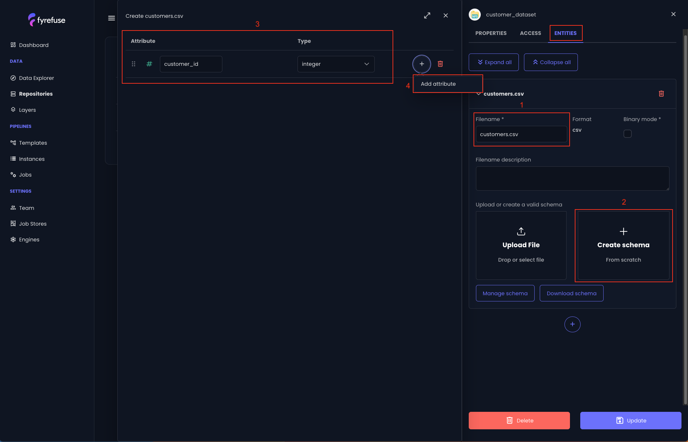Close the Create customers.csv dialog

click(x=445, y=15)
